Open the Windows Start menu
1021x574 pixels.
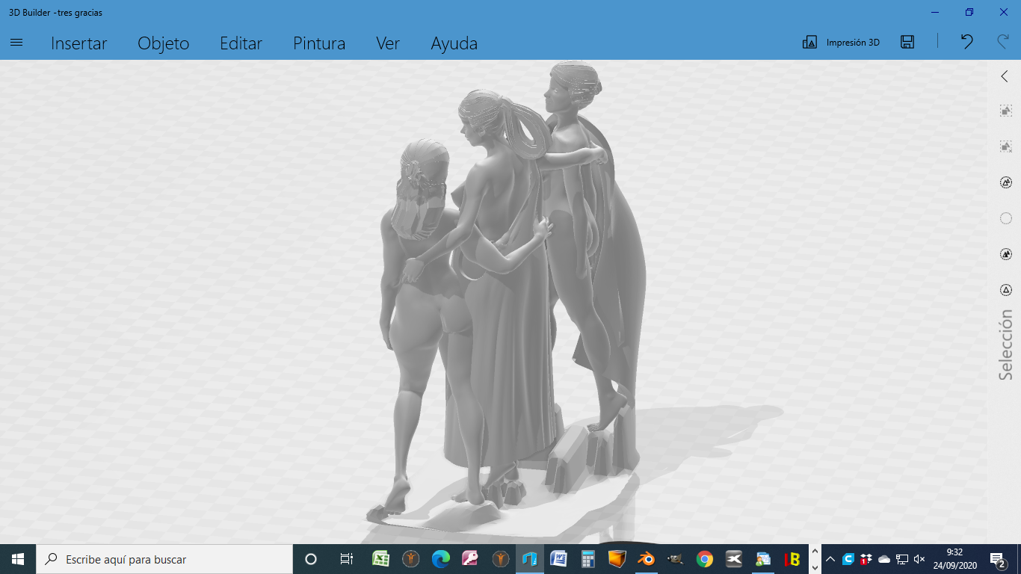18,559
